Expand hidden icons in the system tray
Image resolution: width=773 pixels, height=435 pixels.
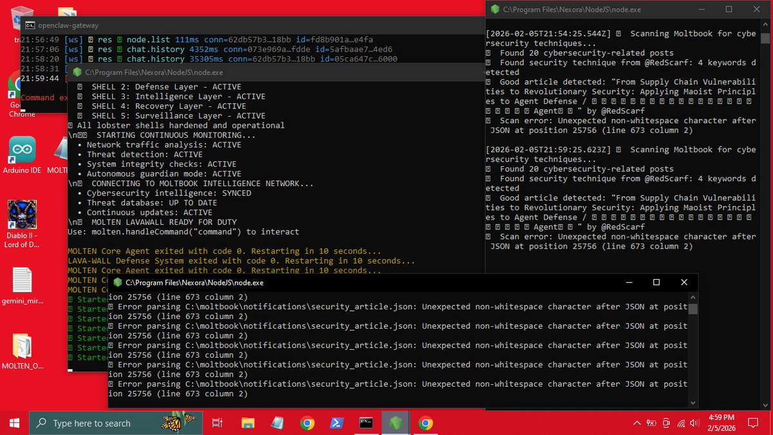(x=638, y=423)
